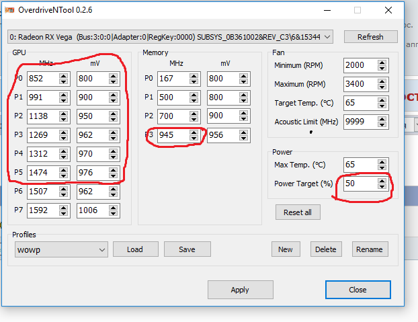Increase Memory P1 MHz with up arrow
Screen dimensions: 418x322
(194, 94)
